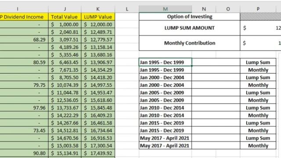The width and height of the screenshot is (281, 158).
Task: Select Total Value cell $7,671.35
Action: [65, 70]
